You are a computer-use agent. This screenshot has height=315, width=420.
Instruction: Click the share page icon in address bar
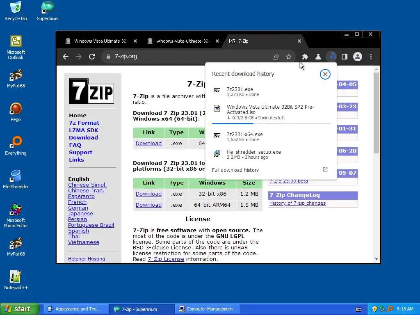276,57
